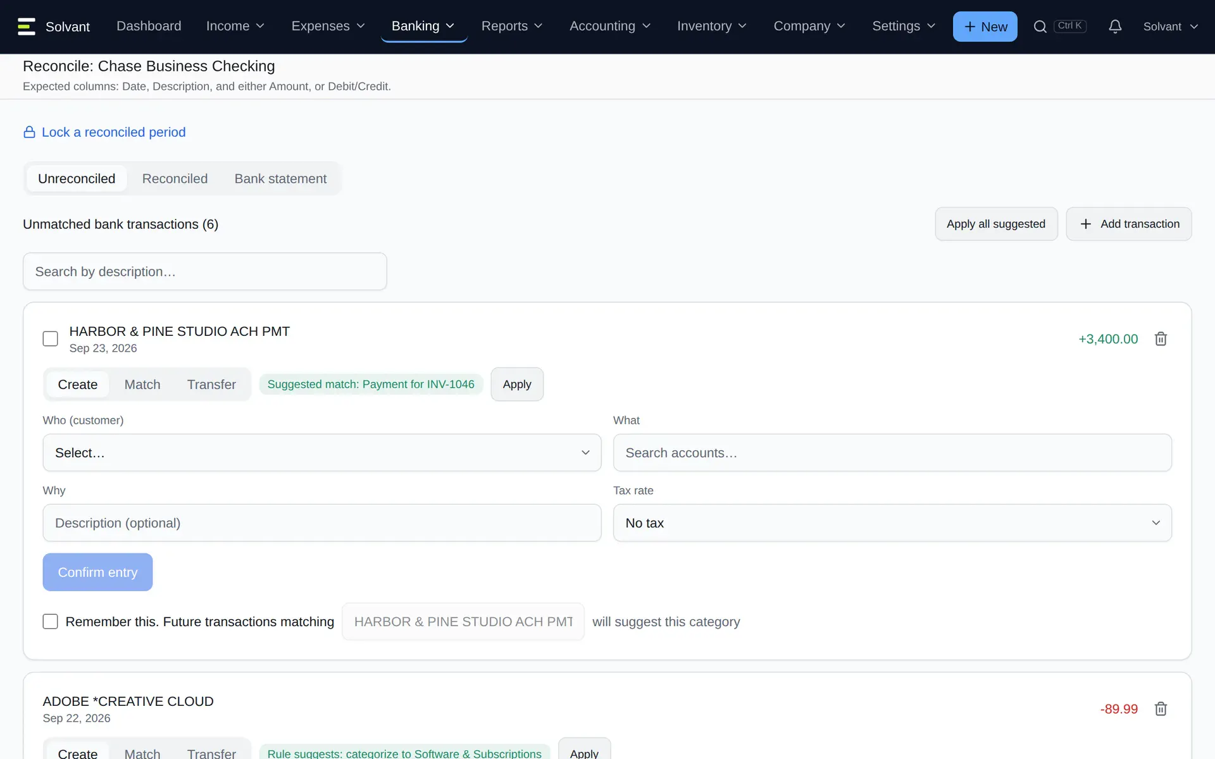The width and height of the screenshot is (1215, 759).
Task: Expand the Expenses menu
Action: (328, 26)
